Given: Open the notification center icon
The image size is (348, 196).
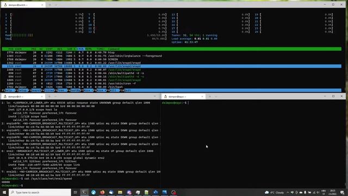Looking at the screenshot, I should pyautogui.click(x=342, y=192).
